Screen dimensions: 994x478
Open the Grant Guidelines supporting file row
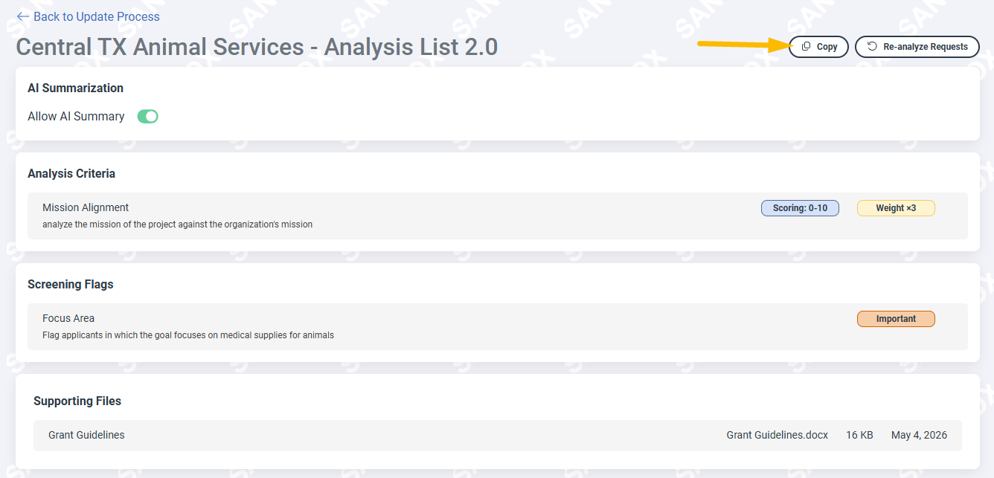coord(498,435)
